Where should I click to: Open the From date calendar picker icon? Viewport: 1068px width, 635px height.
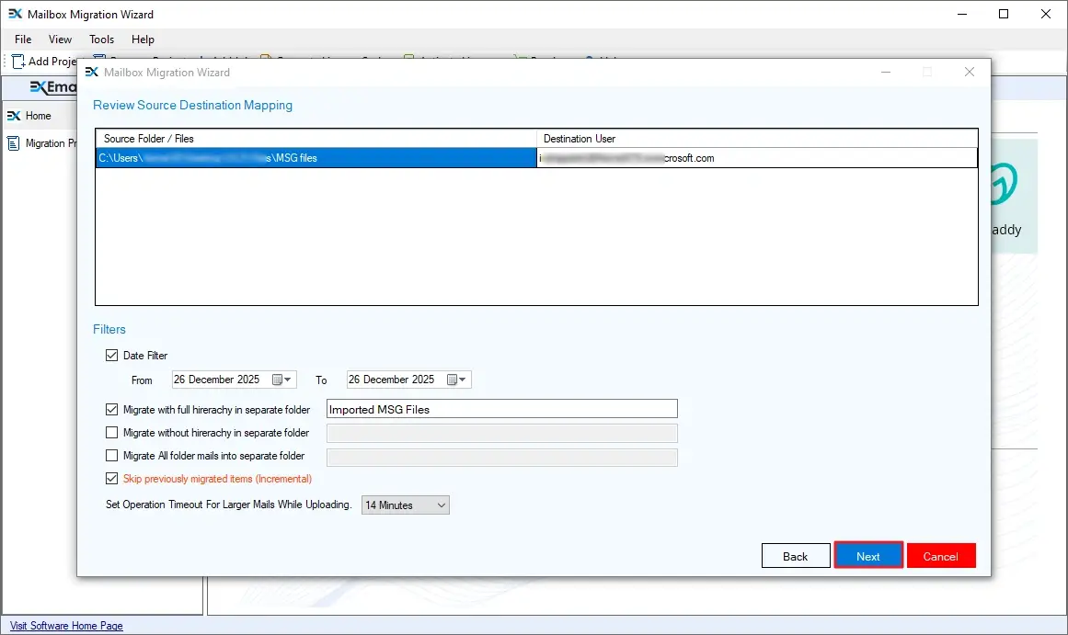click(275, 379)
